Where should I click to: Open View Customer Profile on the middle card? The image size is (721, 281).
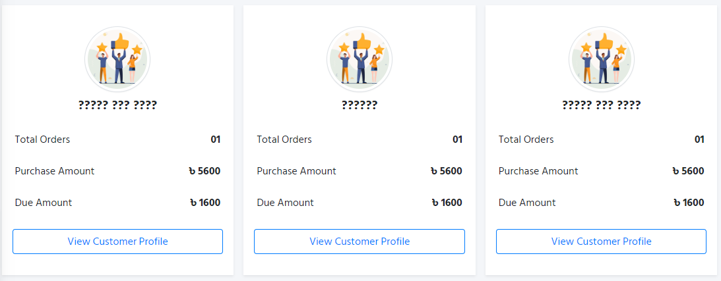pyautogui.click(x=360, y=242)
